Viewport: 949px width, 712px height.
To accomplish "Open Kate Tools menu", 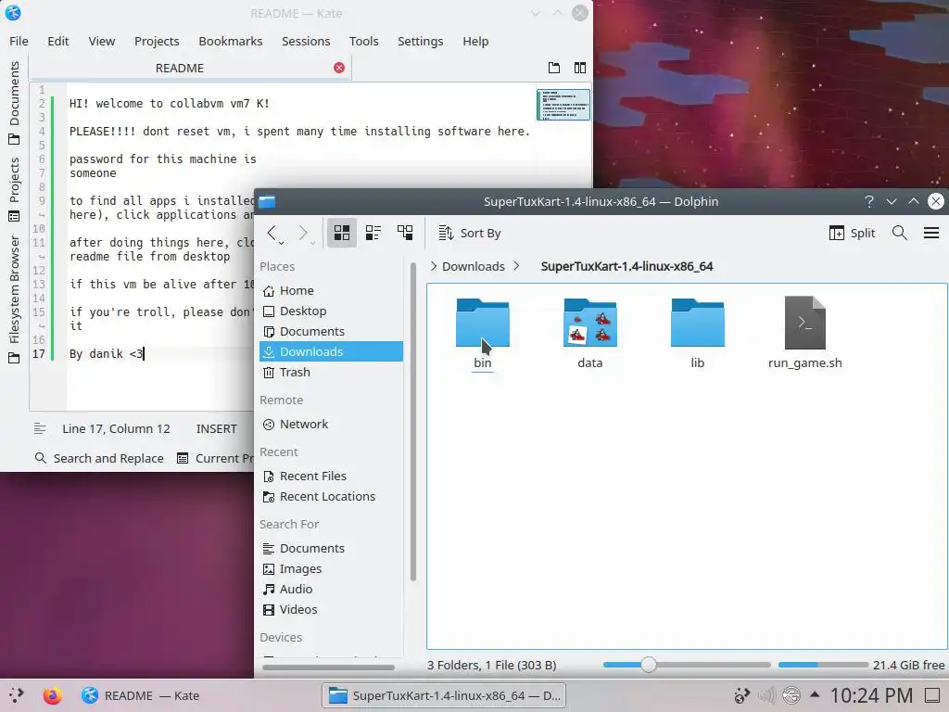I will [x=363, y=41].
